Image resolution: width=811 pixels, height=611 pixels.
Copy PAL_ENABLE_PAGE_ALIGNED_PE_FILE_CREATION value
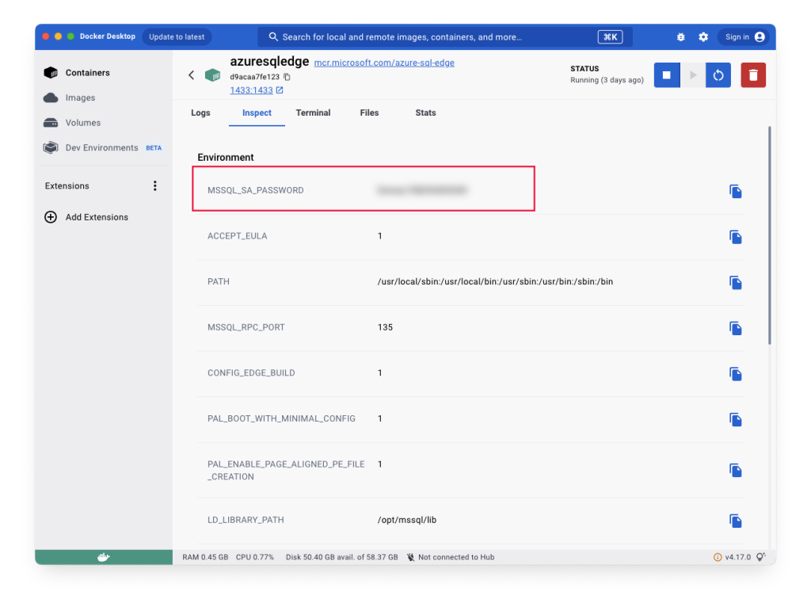coord(736,470)
